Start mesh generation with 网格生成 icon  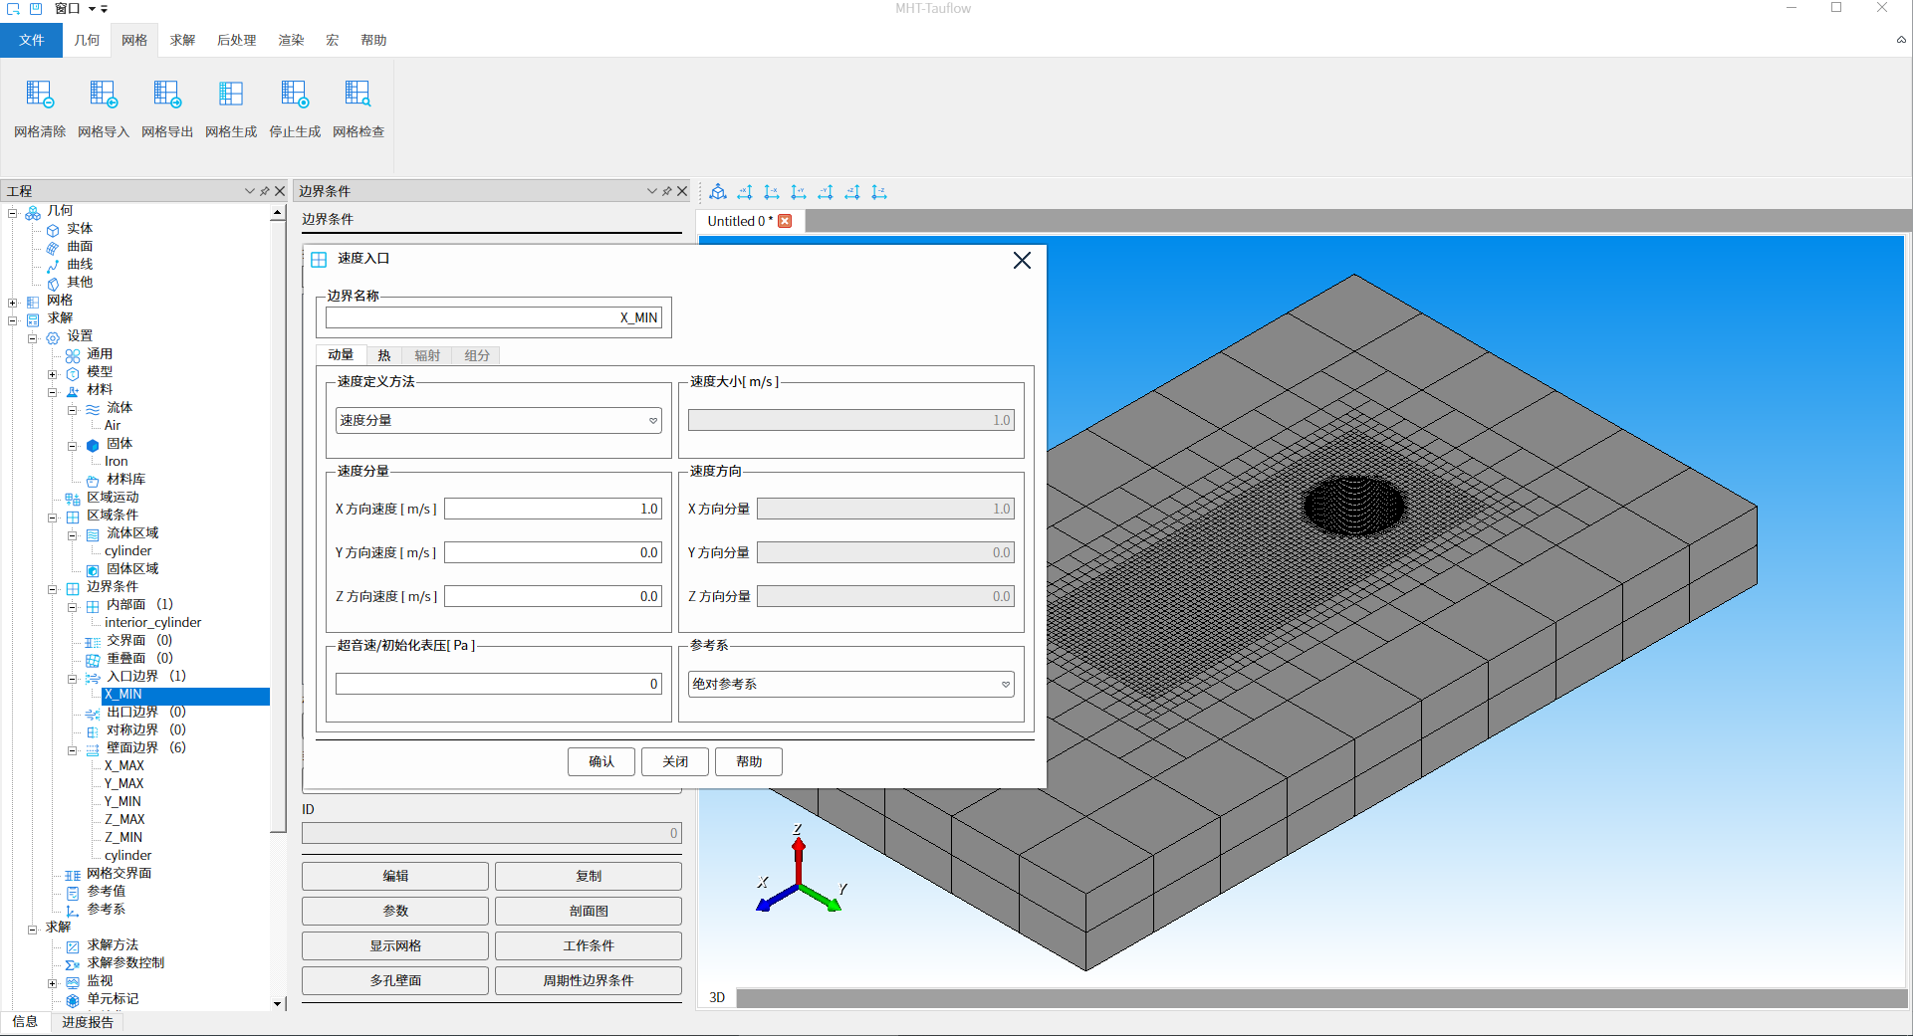pos(231,96)
